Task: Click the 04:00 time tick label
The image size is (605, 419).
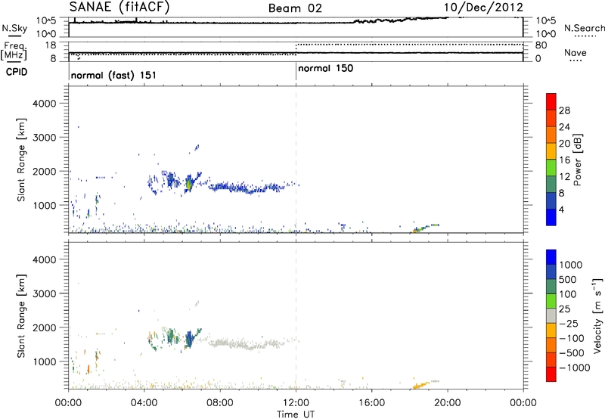Action: (x=144, y=403)
